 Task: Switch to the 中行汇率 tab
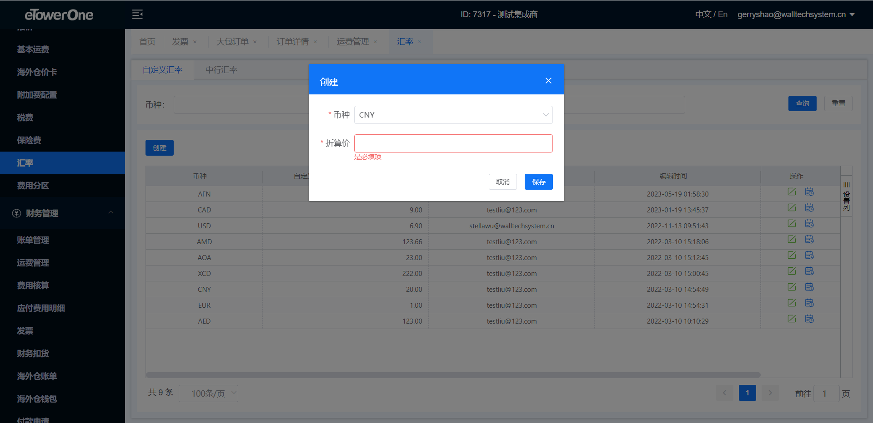coord(221,70)
